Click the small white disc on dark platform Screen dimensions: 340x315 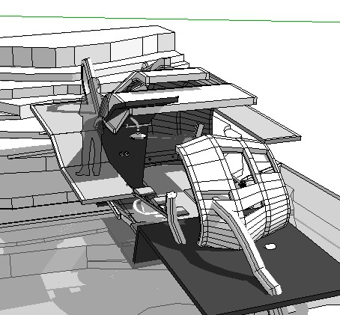click(270, 247)
